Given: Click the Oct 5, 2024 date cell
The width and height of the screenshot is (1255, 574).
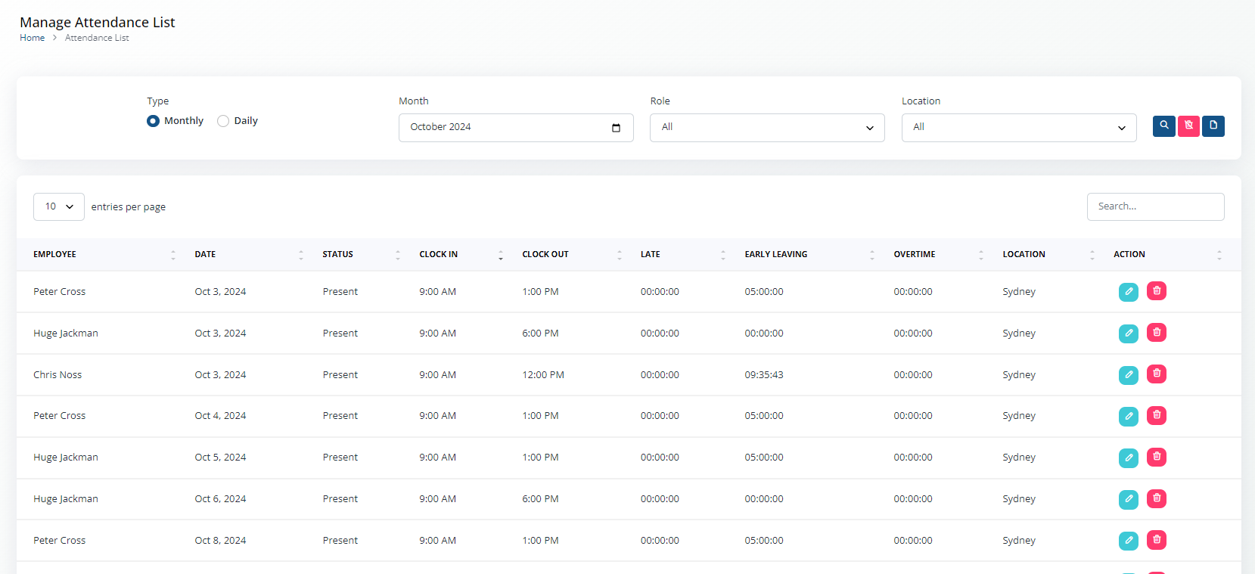Looking at the screenshot, I should (220, 458).
